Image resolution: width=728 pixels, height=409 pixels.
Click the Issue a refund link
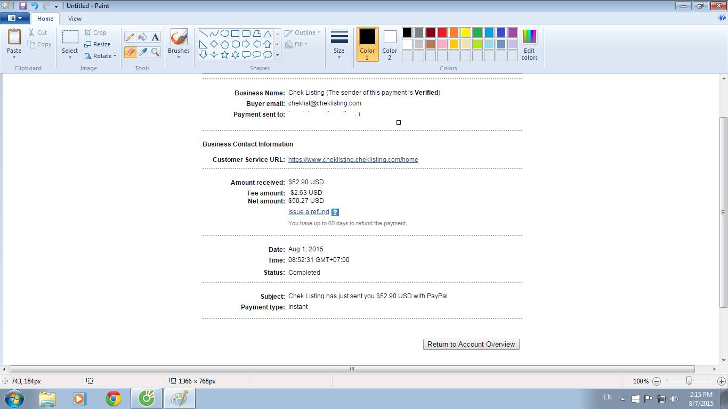309,212
